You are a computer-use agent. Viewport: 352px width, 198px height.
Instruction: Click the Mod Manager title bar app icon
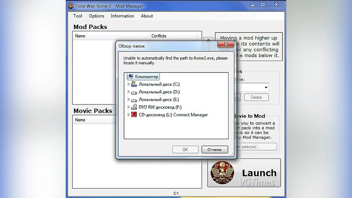[x=71, y=6]
